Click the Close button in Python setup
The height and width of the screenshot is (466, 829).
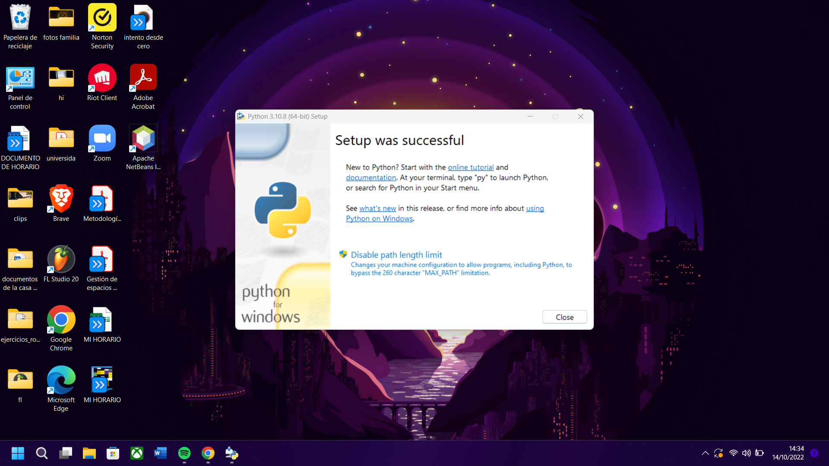(564, 317)
